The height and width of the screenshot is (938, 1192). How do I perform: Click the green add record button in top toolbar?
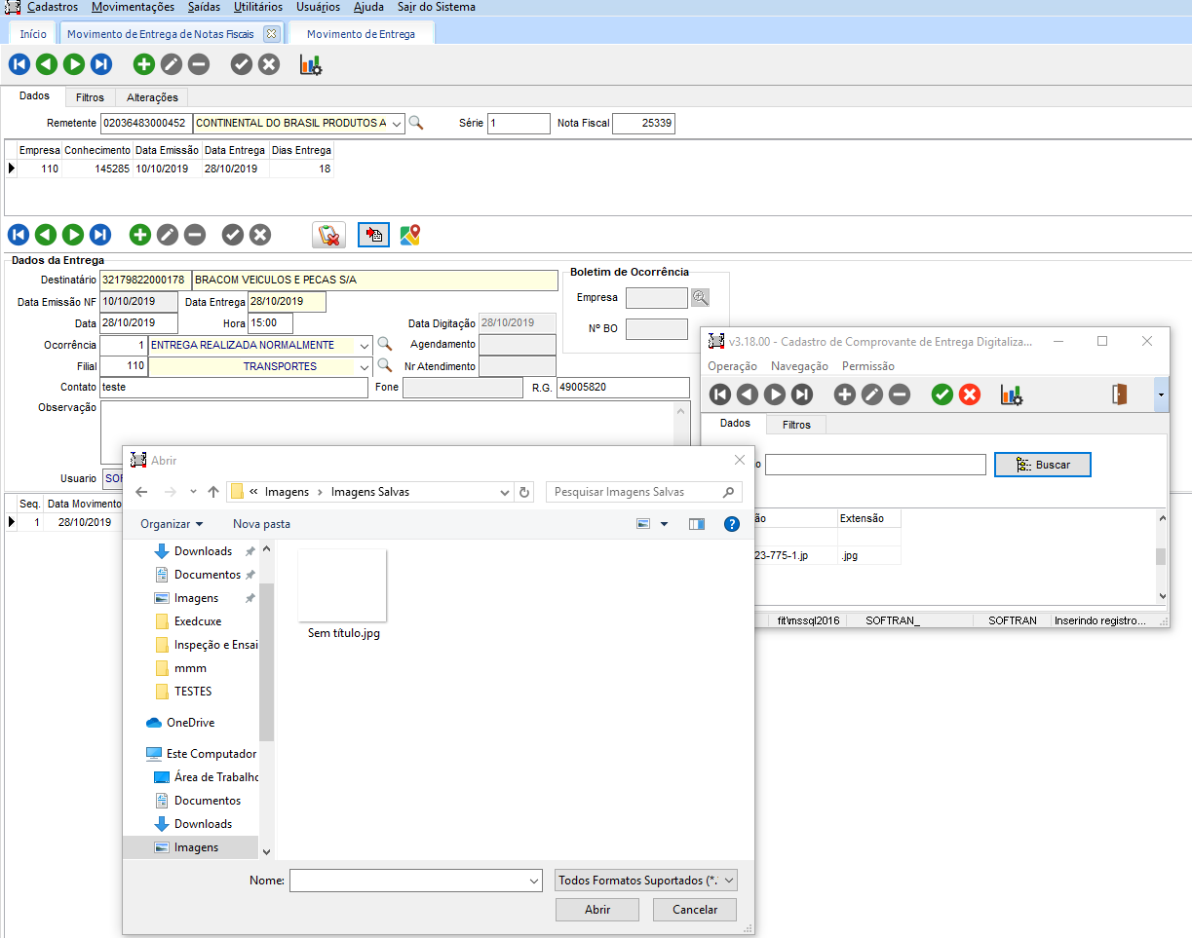tap(144, 65)
